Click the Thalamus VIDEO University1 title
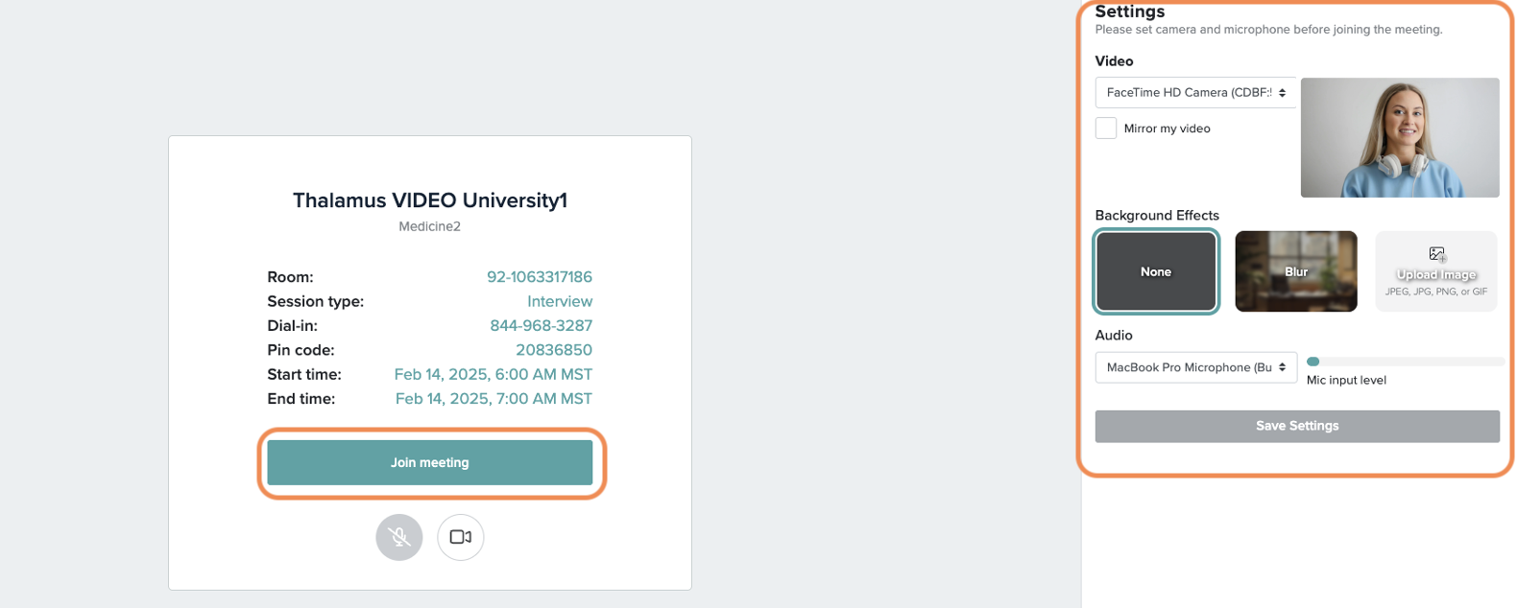Viewport: 1517px width, 608px height. [430, 200]
